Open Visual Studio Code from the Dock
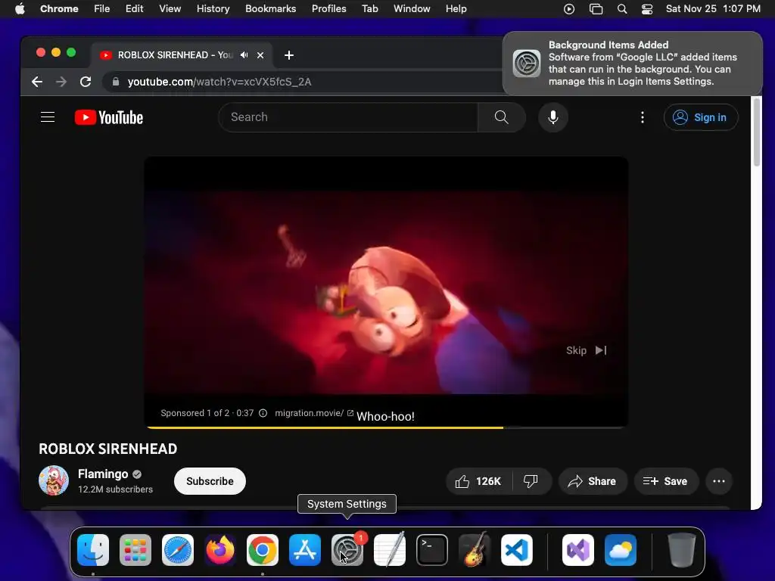The image size is (775, 581). pos(516,550)
